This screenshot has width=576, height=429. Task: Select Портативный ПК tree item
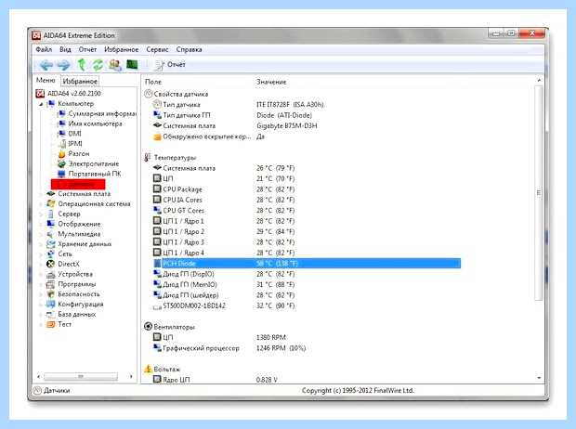point(95,174)
